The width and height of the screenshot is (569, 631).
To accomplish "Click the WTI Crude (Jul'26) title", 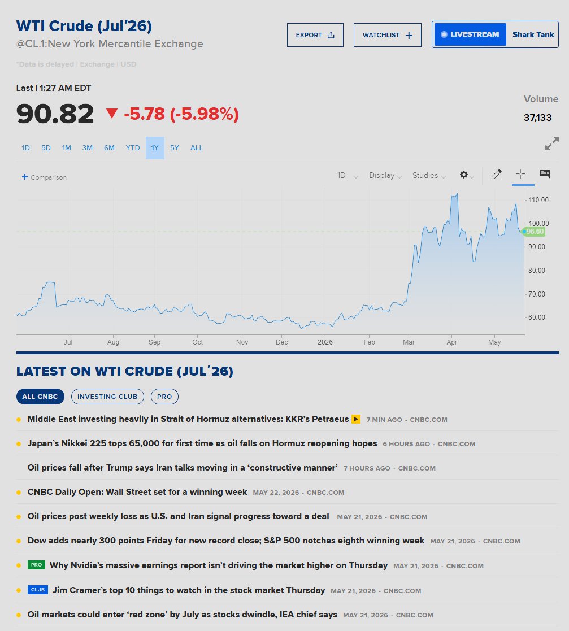I will (x=84, y=26).
